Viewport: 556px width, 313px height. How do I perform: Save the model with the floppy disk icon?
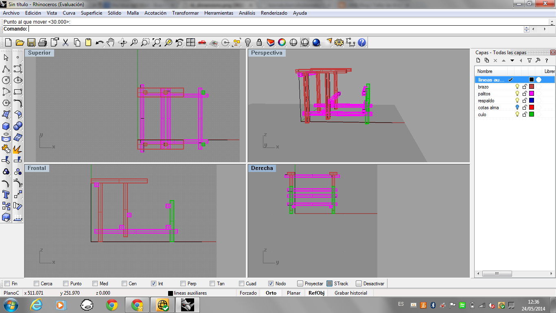click(31, 42)
